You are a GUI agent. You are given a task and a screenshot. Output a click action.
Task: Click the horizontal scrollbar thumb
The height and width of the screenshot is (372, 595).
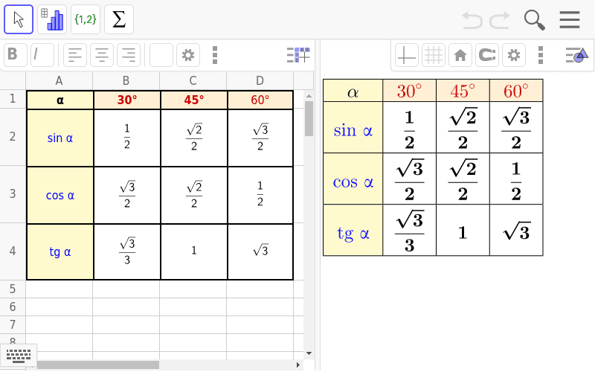click(x=98, y=365)
